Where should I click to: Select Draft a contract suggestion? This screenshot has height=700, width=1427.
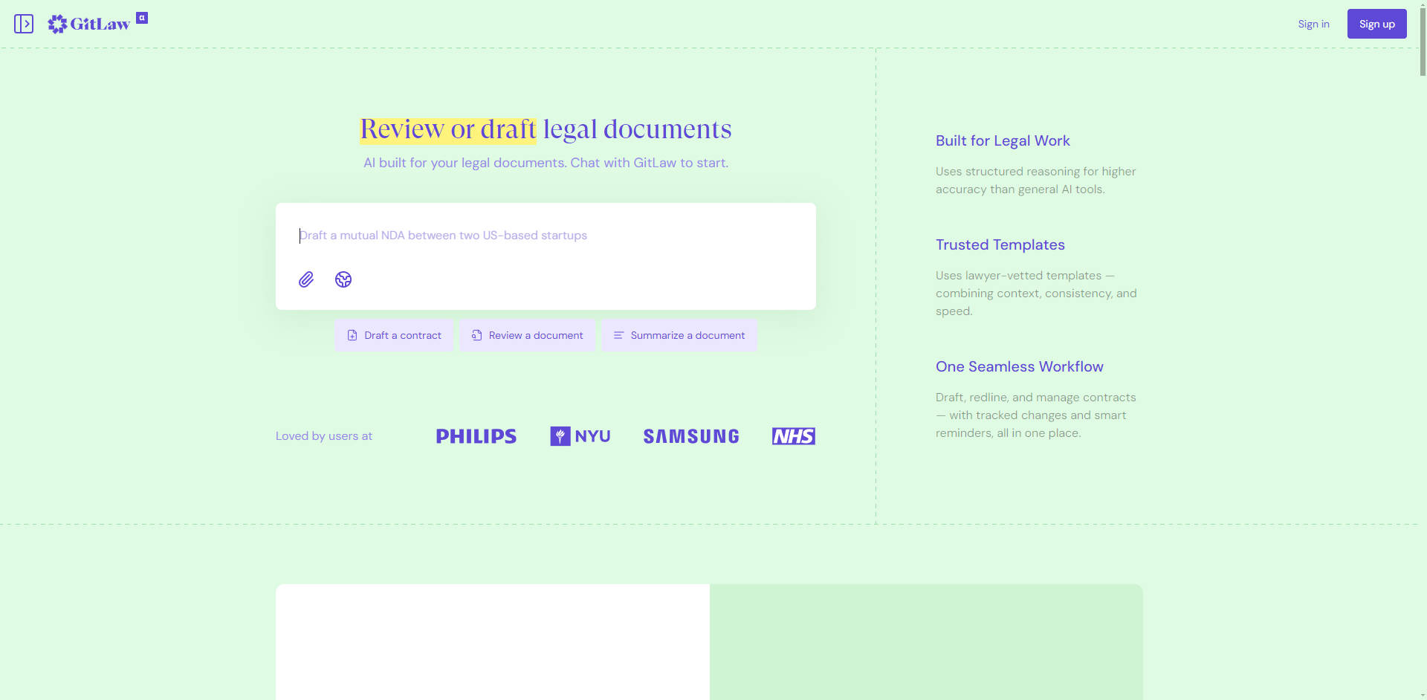(x=394, y=335)
